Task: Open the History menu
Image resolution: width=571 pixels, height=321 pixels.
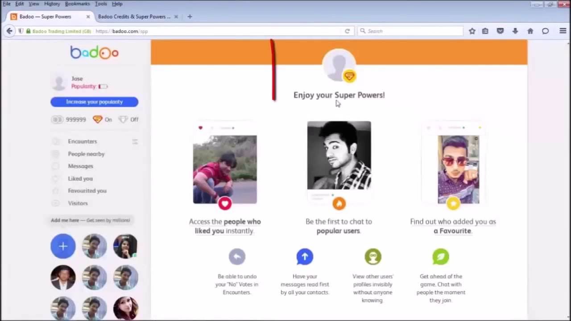Action: [52, 4]
